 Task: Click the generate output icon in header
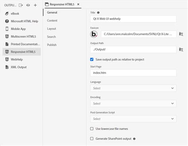(21, 5)
